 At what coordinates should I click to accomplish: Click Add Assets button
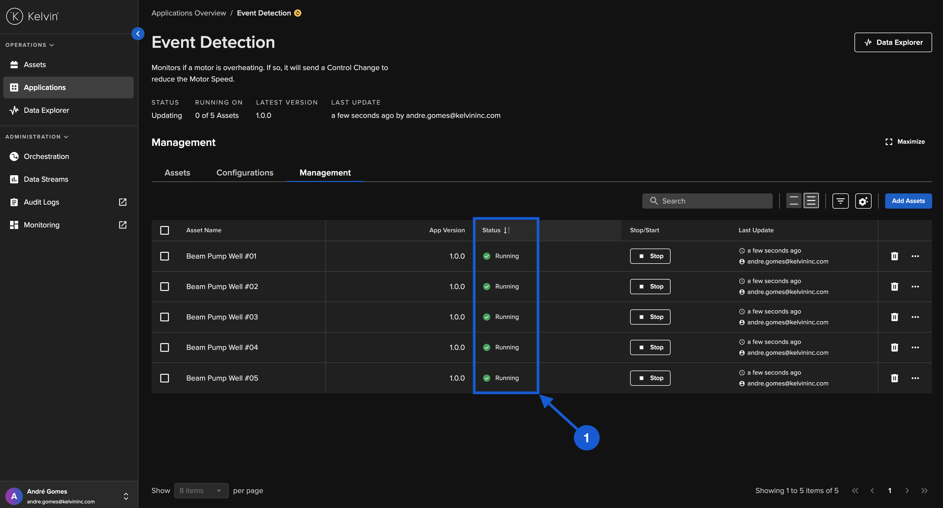[x=908, y=201]
